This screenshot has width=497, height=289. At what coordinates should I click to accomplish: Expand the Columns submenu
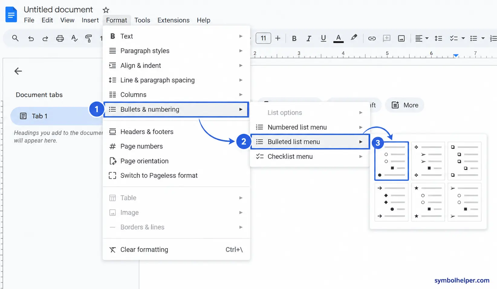click(176, 95)
